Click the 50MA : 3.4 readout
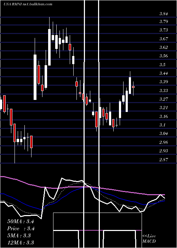The width and height of the screenshot is (177, 248). (x=21, y=221)
